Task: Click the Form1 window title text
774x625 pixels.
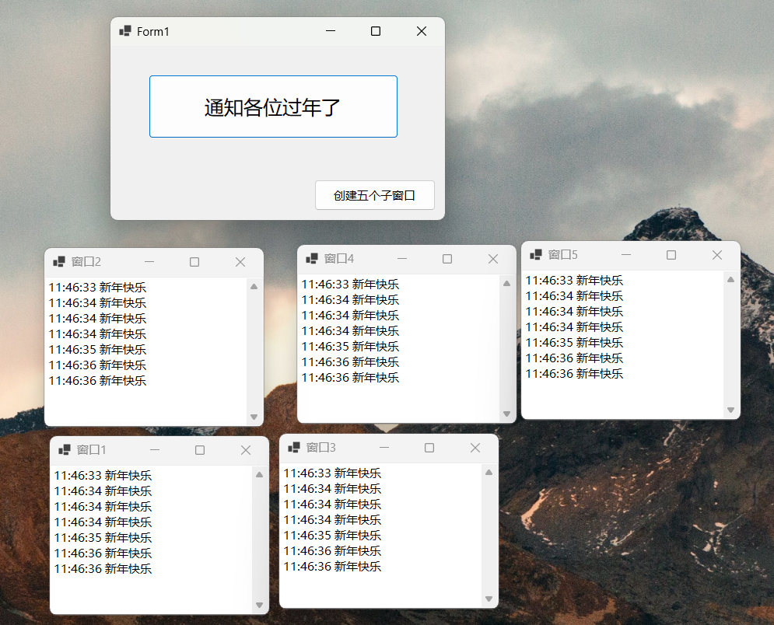Action: [153, 32]
